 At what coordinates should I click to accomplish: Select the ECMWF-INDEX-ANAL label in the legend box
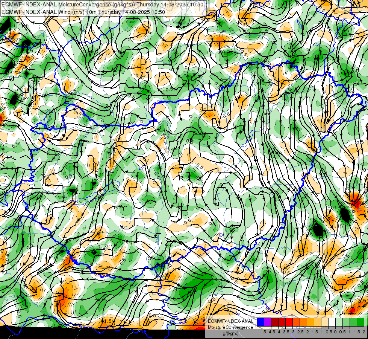(230, 321)
